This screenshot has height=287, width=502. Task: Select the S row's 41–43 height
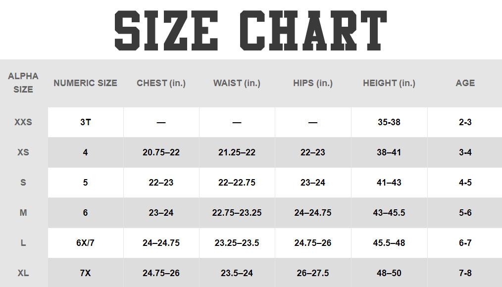click(x=389, y=183)
